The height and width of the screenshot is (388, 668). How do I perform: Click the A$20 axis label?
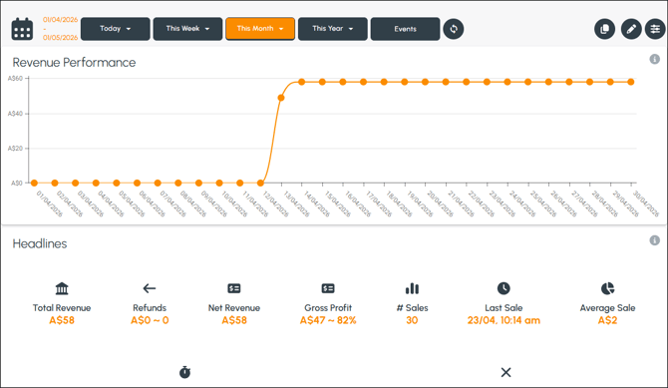coord(15,149)
